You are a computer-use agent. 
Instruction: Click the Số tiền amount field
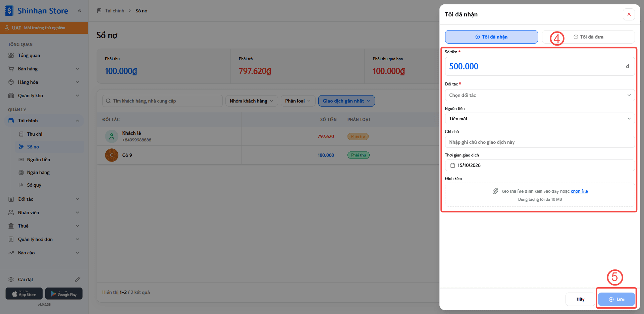540,66
